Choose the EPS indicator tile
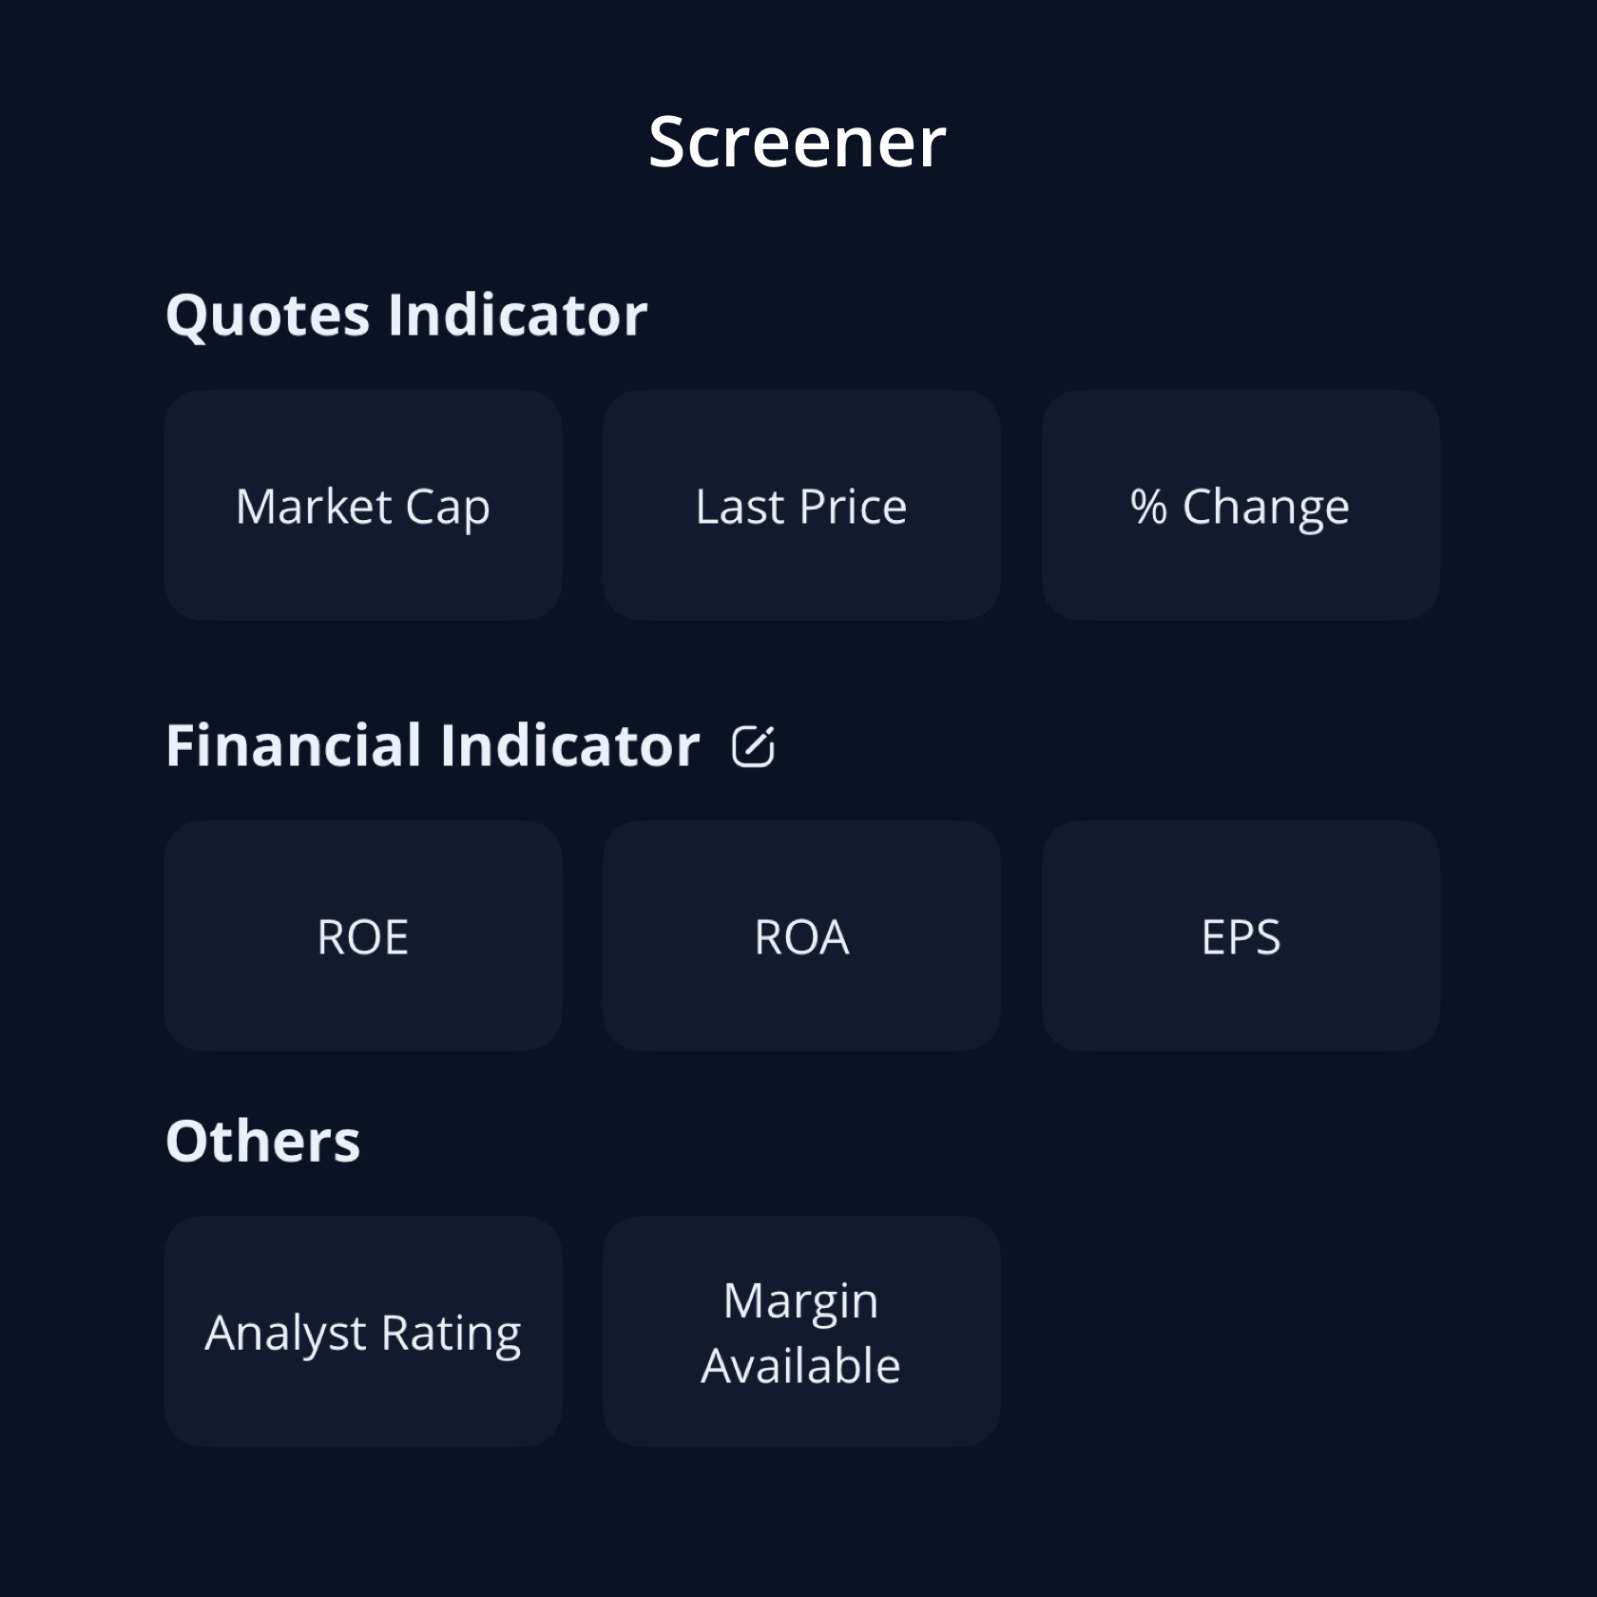This screenshot has height=1597, width=1597. (1241, 936)
